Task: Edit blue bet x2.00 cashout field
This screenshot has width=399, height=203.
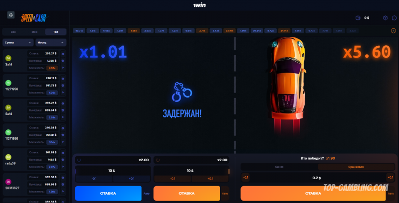Action: (x=113, y=160)
